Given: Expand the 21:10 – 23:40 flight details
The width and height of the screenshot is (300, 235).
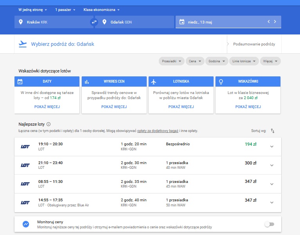Looking at the screenshot, I should [x=272, y=165].
